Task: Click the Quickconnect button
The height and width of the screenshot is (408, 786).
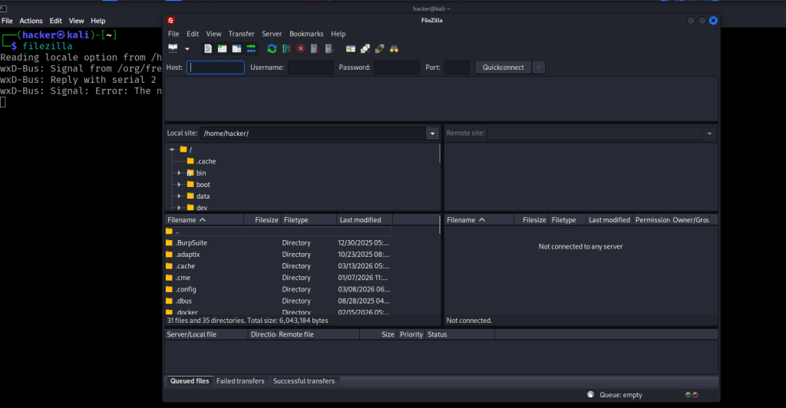Action: (503, 67)
